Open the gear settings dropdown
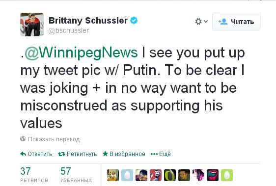The width and height of the screenshot is (276, 186). pyautogui.click(x=201, y=22)
